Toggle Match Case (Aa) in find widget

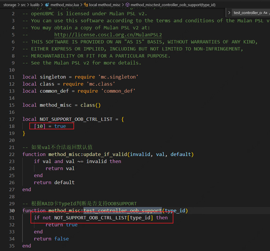(x=265, y=13)
